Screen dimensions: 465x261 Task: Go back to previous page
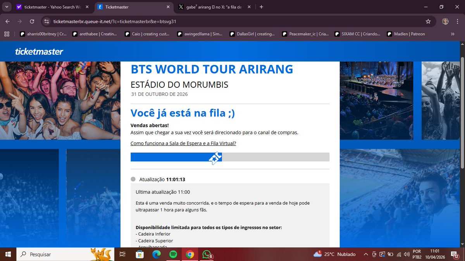[7, 21]
